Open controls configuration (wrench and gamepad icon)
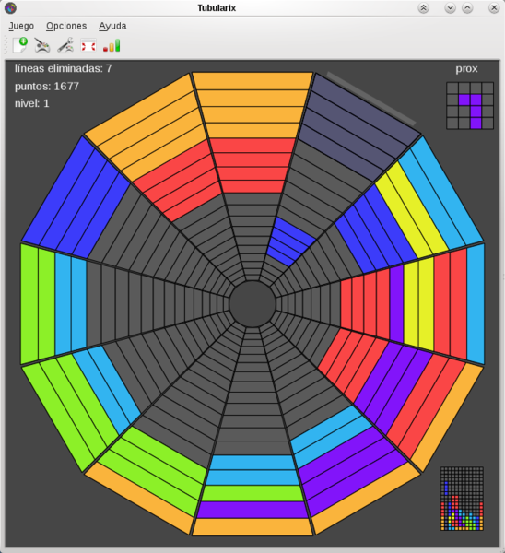Image resolution: width=505 pixels, height=553 pixels. (65, 45)
